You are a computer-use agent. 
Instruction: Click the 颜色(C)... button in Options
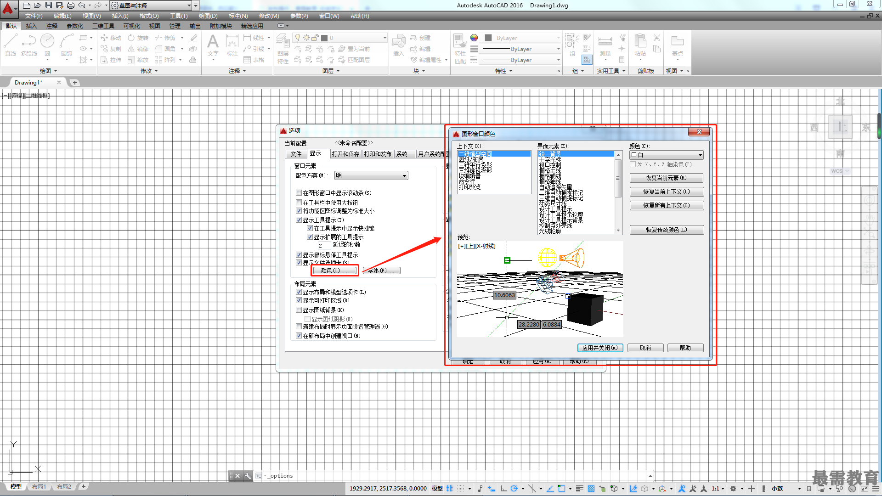pos(334,271)
